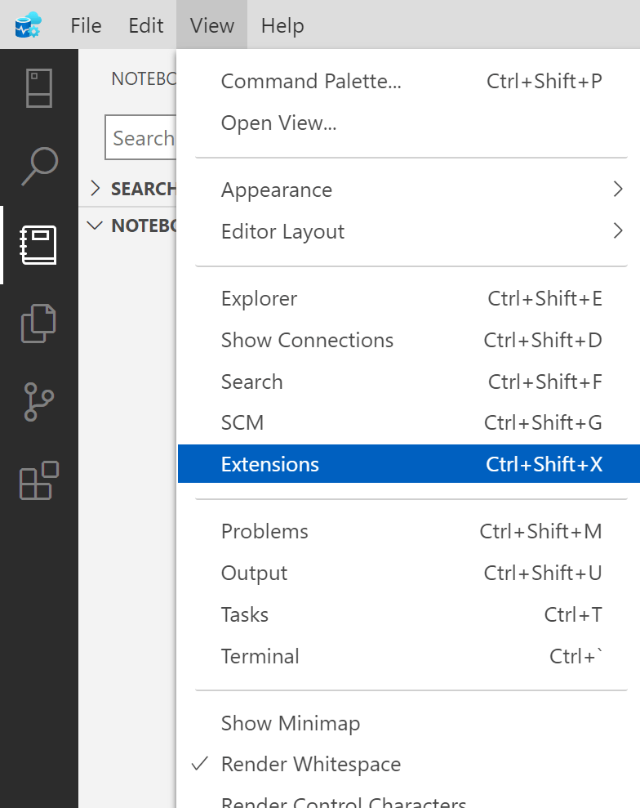Open Source Control branch icon in activity bar

click(x=38, y=402)
